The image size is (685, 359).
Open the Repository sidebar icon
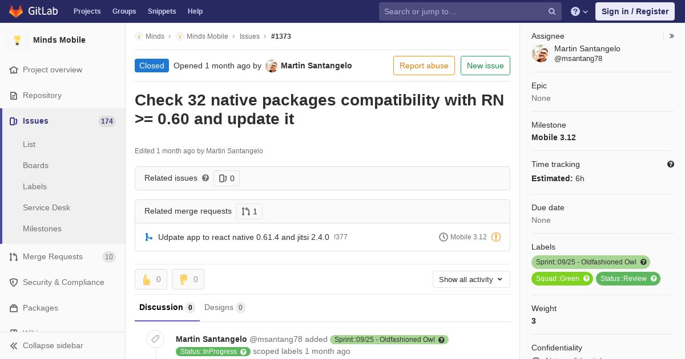point(14,95)
